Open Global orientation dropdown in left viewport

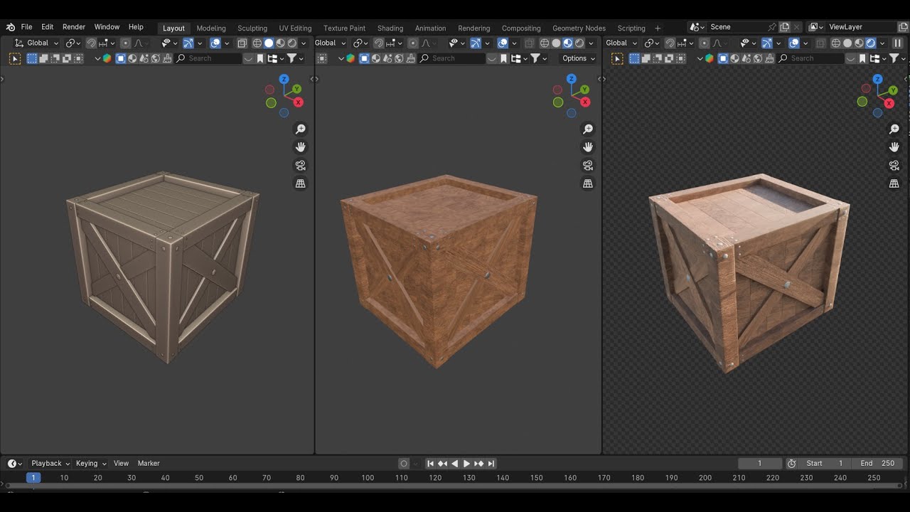coord(36,43)
